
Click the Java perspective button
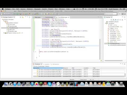click(124, 14)
